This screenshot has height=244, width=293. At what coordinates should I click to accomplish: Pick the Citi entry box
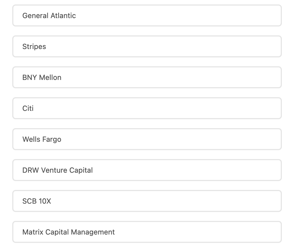[147, 108]
